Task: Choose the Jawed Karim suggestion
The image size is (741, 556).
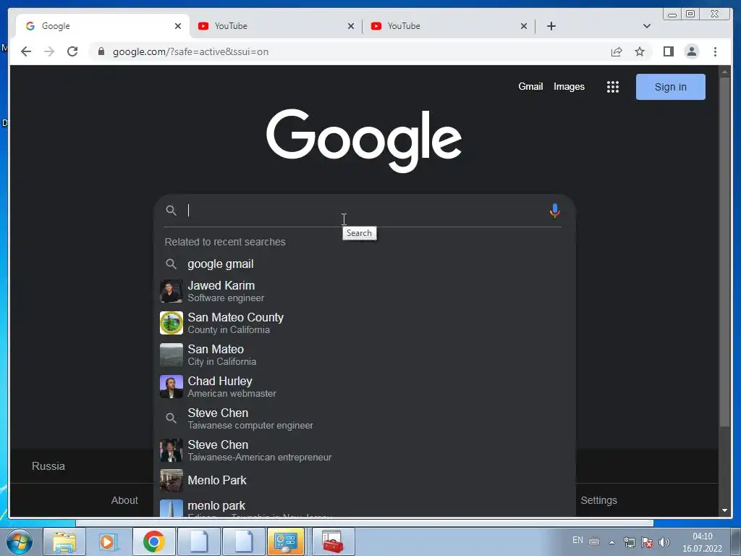Action: 364,291
